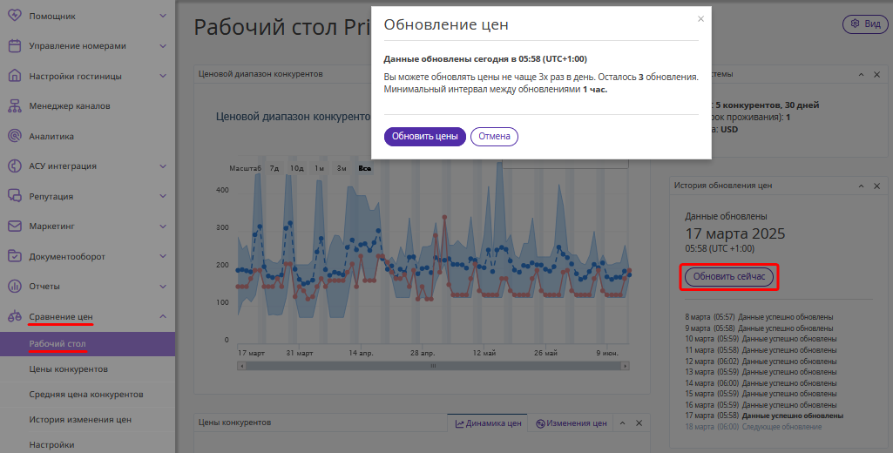Confirm with Обновить цены button

425,137
